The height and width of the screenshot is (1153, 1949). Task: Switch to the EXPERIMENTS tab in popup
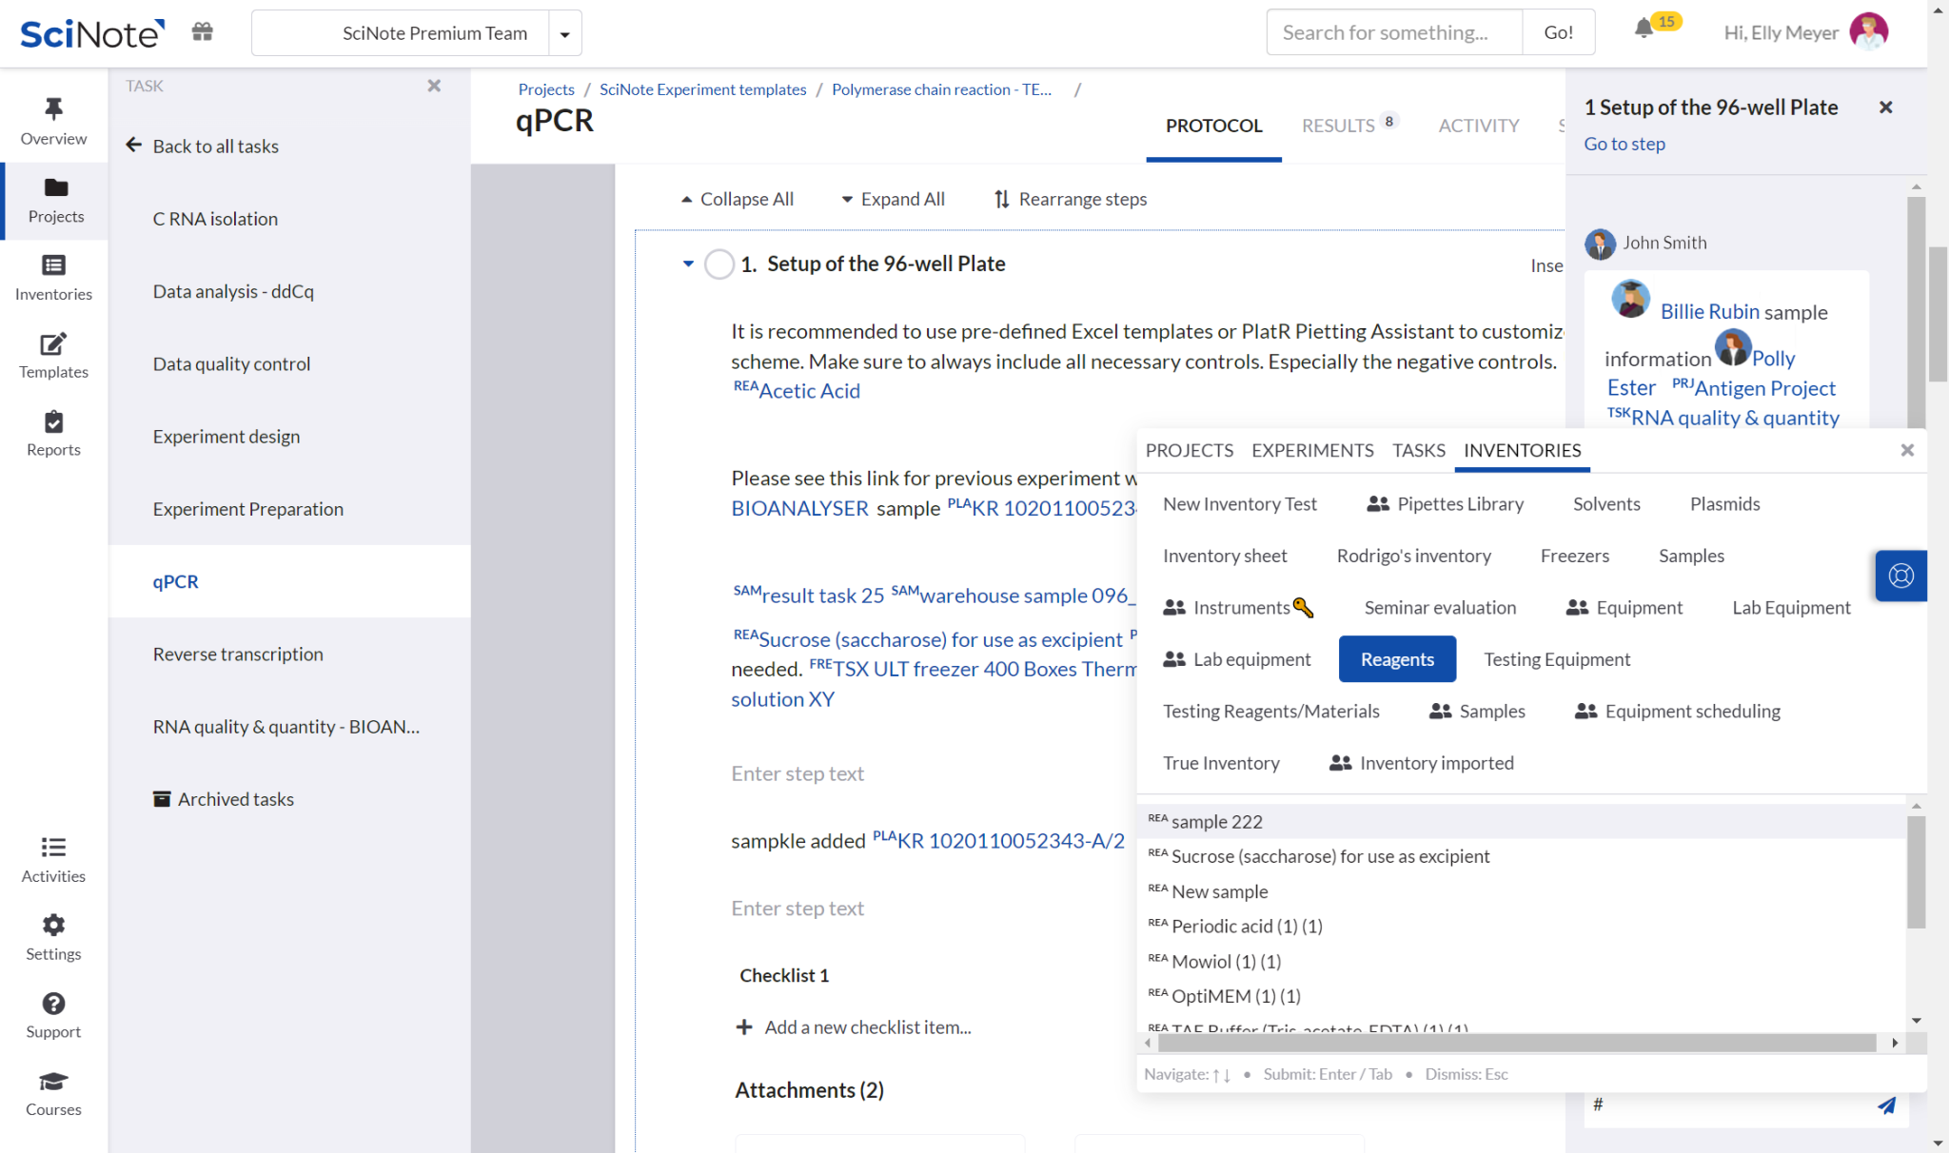coord(1312,450)
